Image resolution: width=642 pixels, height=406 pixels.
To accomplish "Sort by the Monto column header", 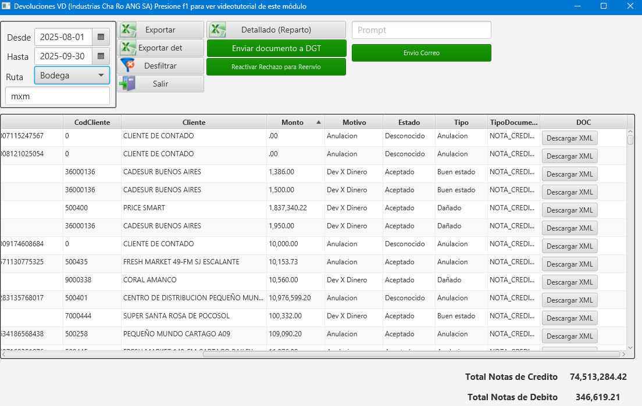I will [x=295, y=123].
